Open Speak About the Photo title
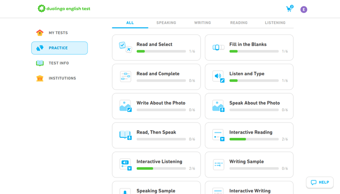 [x=255, y=103]
